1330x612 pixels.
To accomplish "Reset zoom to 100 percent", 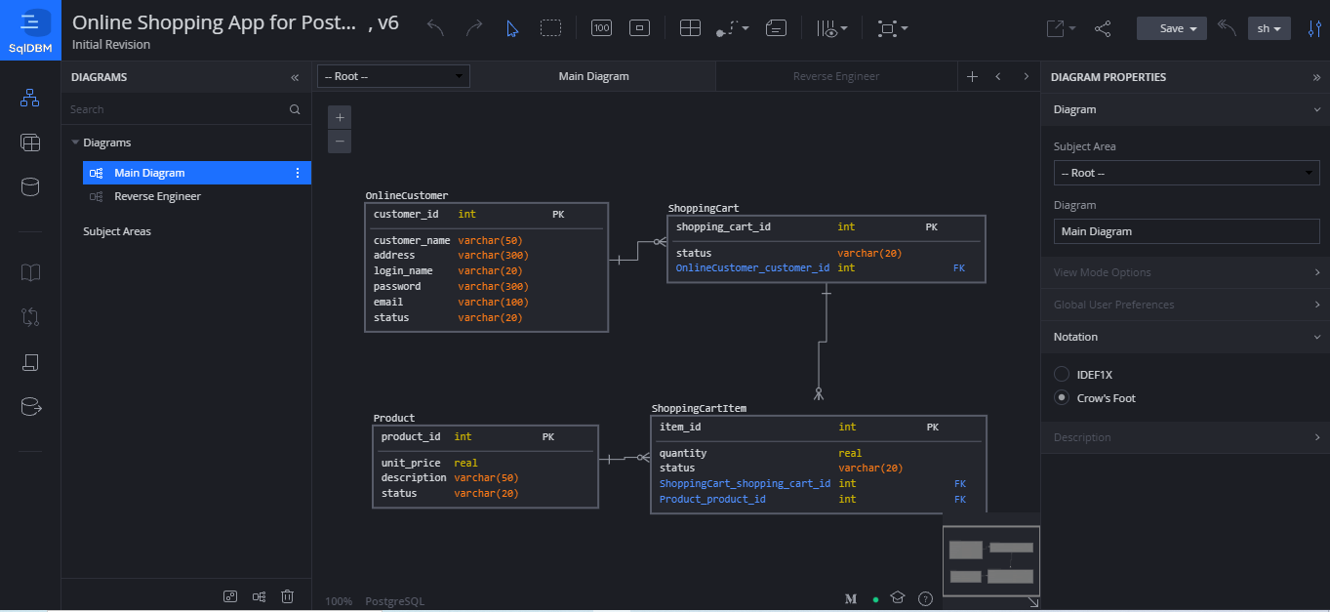I will point(602,28).
